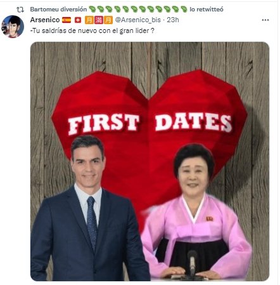Click the first orange 月 emoji badge
The width and height of the screenshot is (280, 285).
tap(89, 20)
